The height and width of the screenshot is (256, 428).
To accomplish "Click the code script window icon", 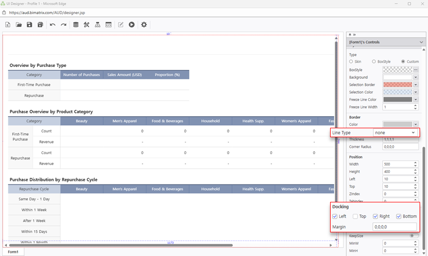I will click(108, 25).
